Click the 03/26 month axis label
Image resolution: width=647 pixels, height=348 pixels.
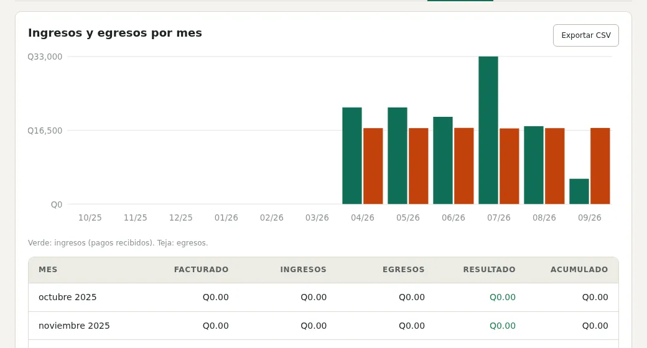click(x=317, y=217)
